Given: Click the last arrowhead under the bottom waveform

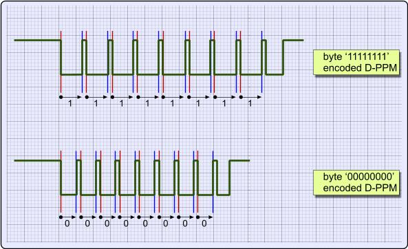Looking at the screenshot, I should point(211,217).
